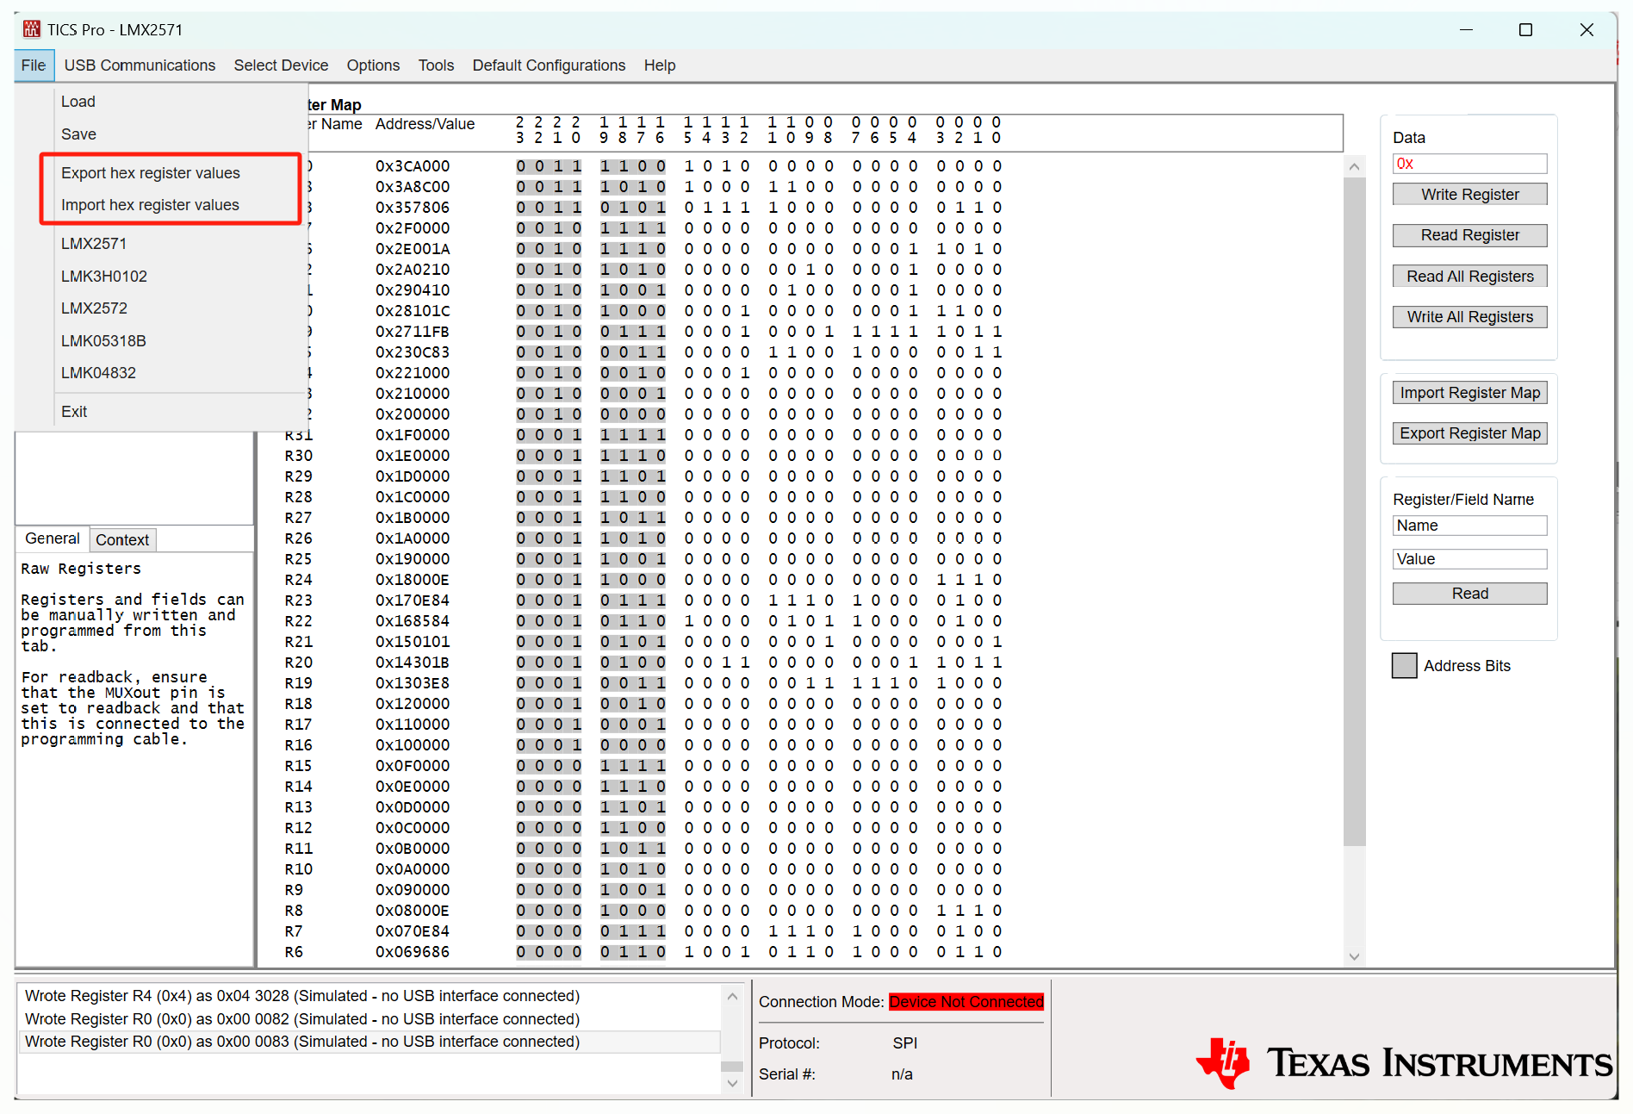
Task: Click Write All Registers button
Action: pyautogui.click(x=1469, y=317)
